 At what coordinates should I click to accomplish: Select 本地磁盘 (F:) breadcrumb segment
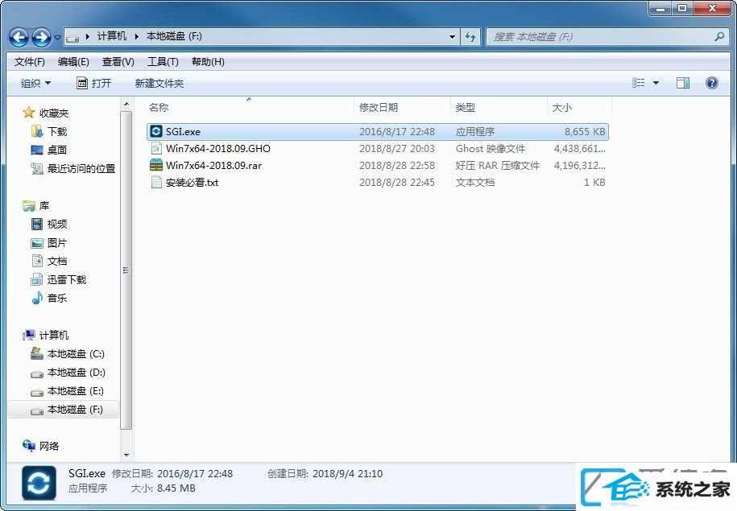174,36
